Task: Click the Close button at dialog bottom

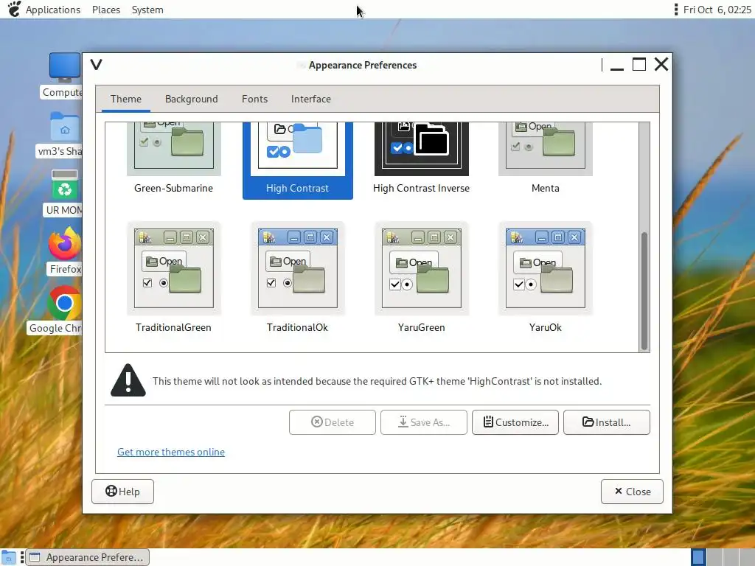Action: (632, 492)
